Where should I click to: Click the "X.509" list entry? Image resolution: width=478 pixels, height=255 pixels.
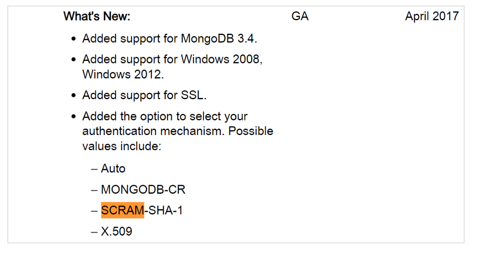[116, 232]
